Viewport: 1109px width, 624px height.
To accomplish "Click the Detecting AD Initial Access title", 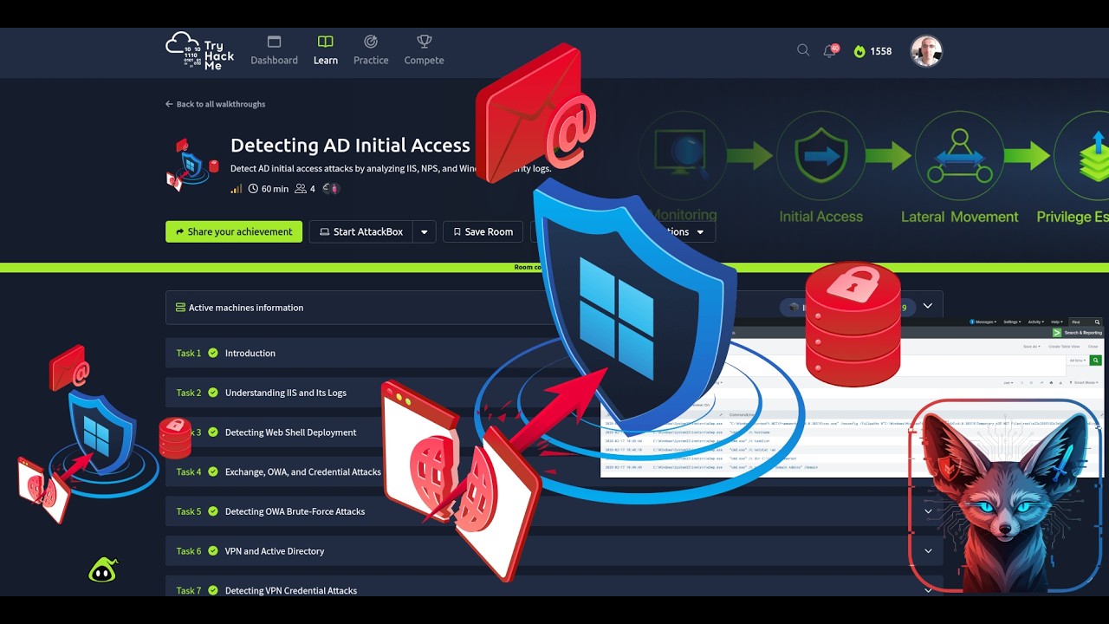I will tap(350, 146).
